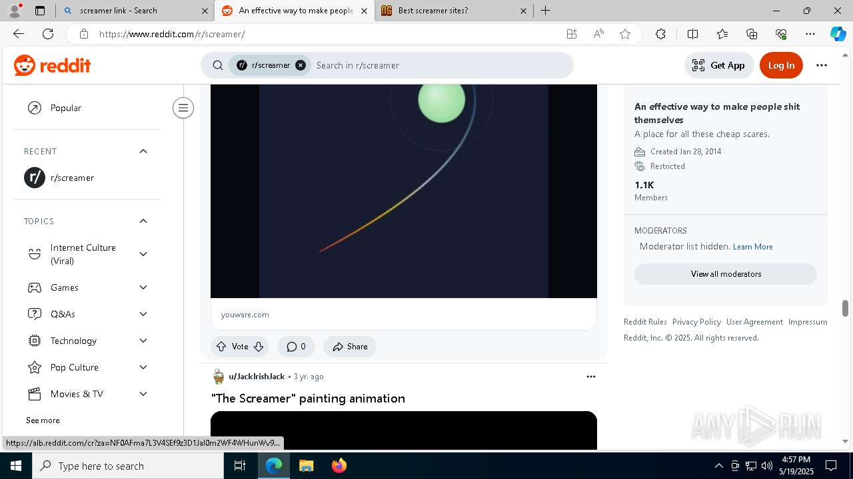The width and height of the screenshot is (853, 479).
Task: Open the youware.com link preview image
Action: (404, 192)
